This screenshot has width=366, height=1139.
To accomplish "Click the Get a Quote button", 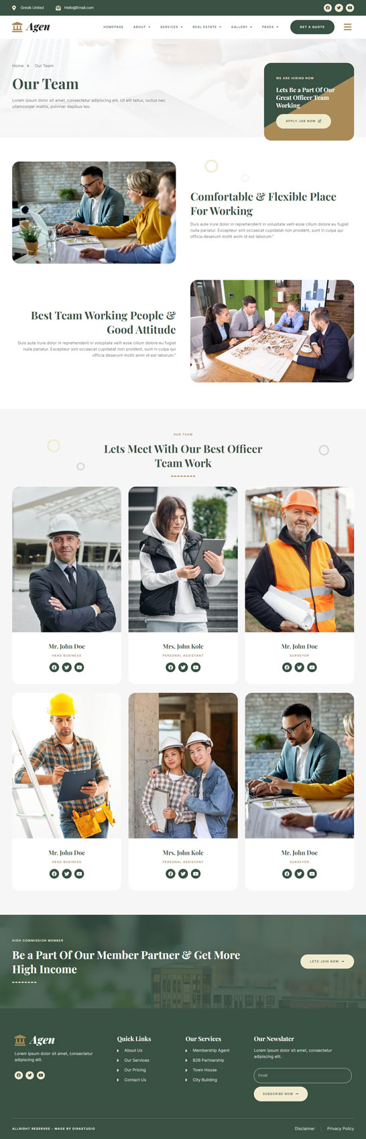I will [x=312, y=27].
